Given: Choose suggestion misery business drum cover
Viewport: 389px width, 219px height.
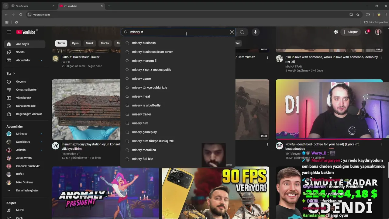Looking at the screenshot, I should (x=178, y=52).
